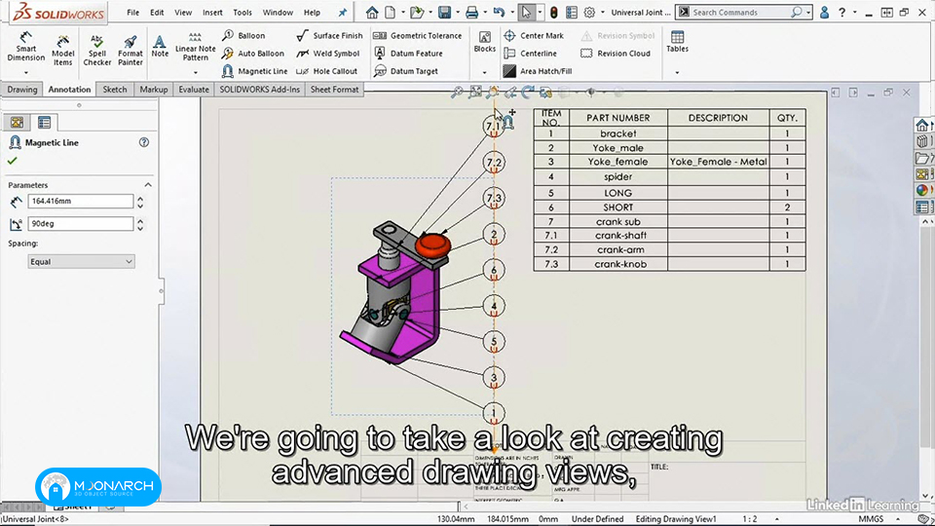
Task: Expand the Smart Dimension dropdown arrow
Action: (x=25, y=72)
